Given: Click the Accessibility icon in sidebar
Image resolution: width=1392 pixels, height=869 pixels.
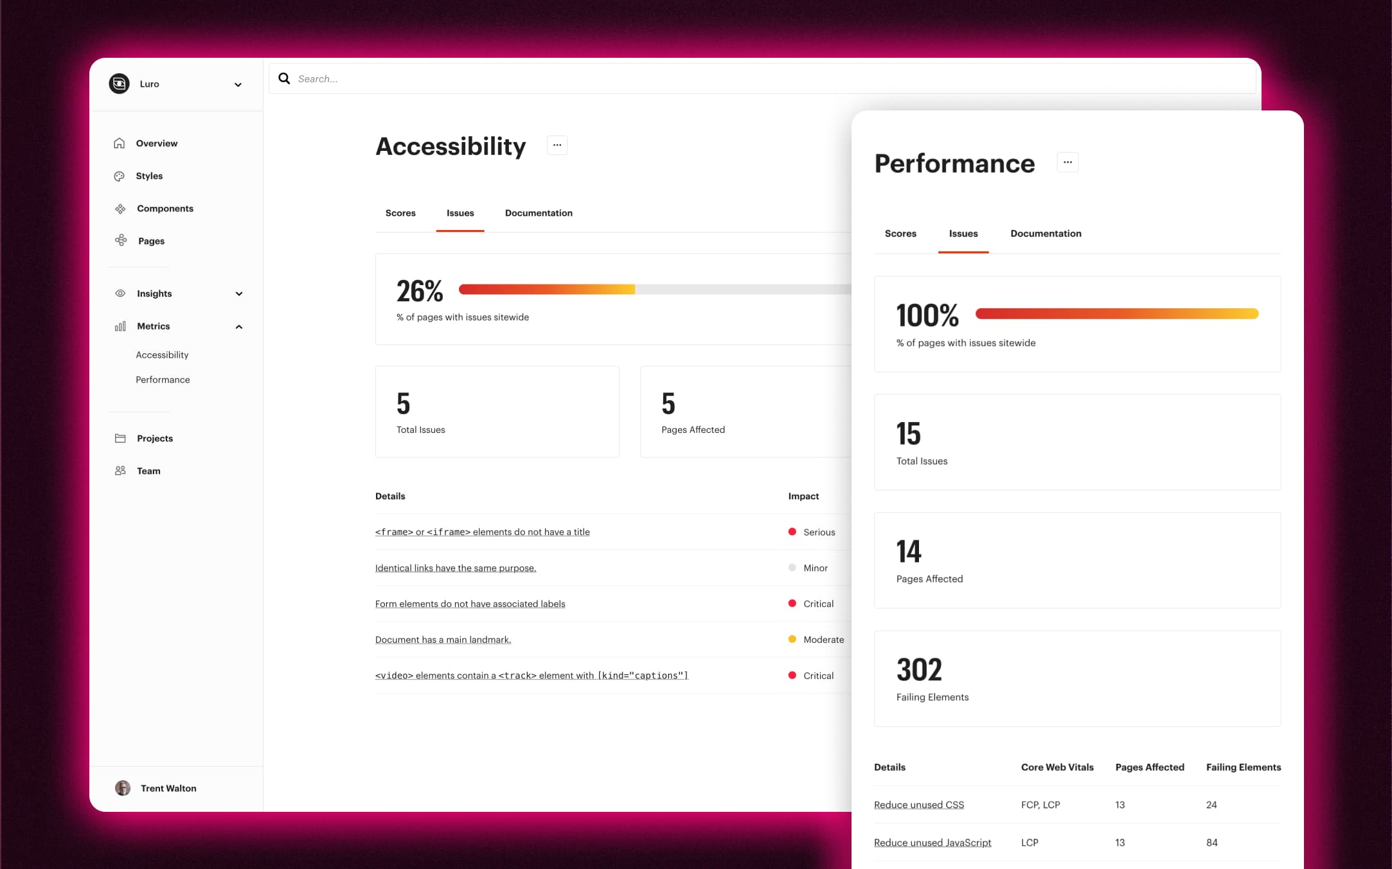Looking at the screenshot, I should (161, 355).
